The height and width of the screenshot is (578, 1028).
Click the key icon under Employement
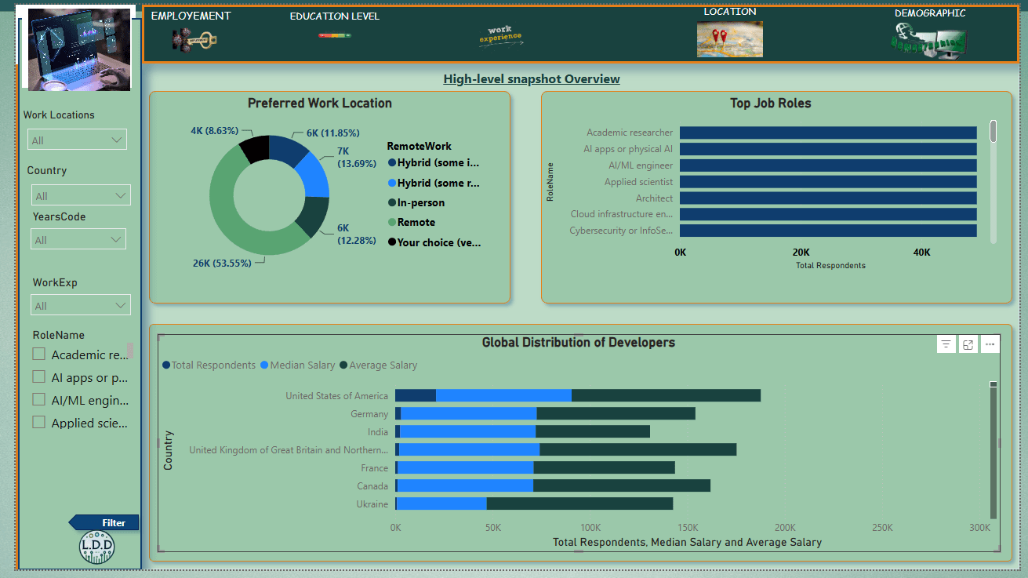tap(194, 39)
